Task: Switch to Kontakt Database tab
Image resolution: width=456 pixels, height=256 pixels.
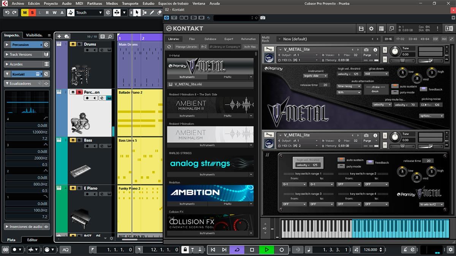Action: (210, 39)
